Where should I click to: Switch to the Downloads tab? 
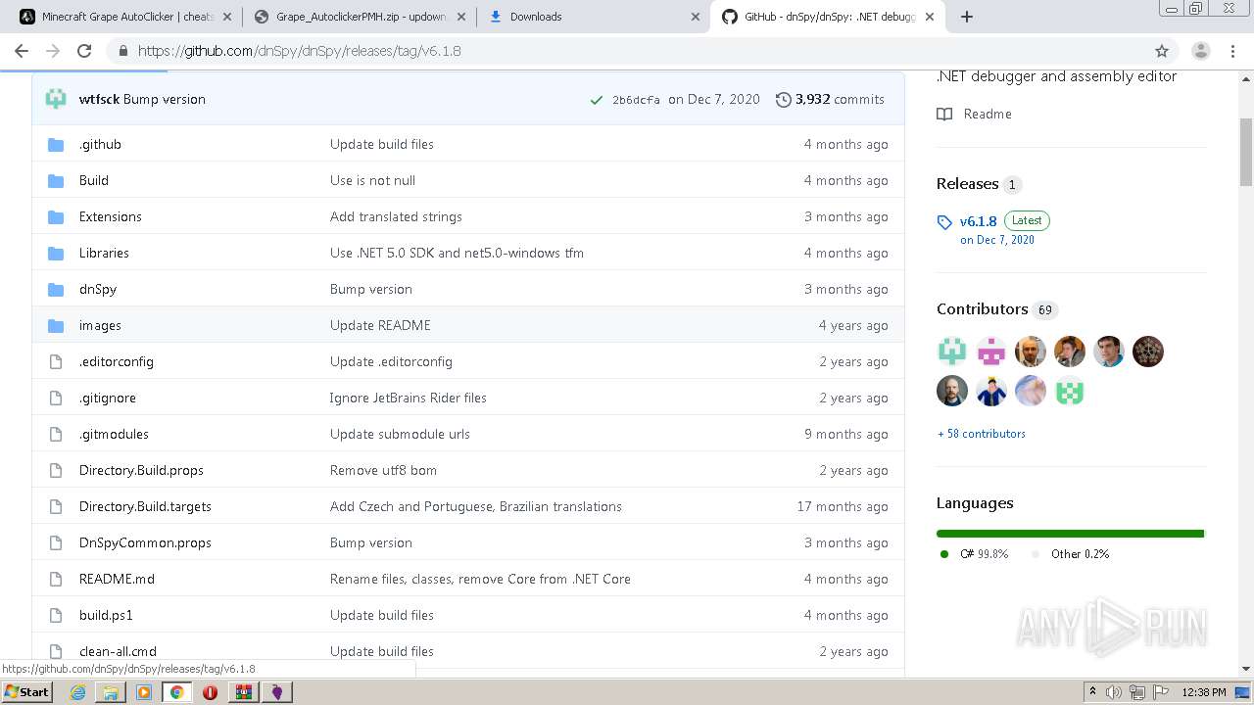594,17
